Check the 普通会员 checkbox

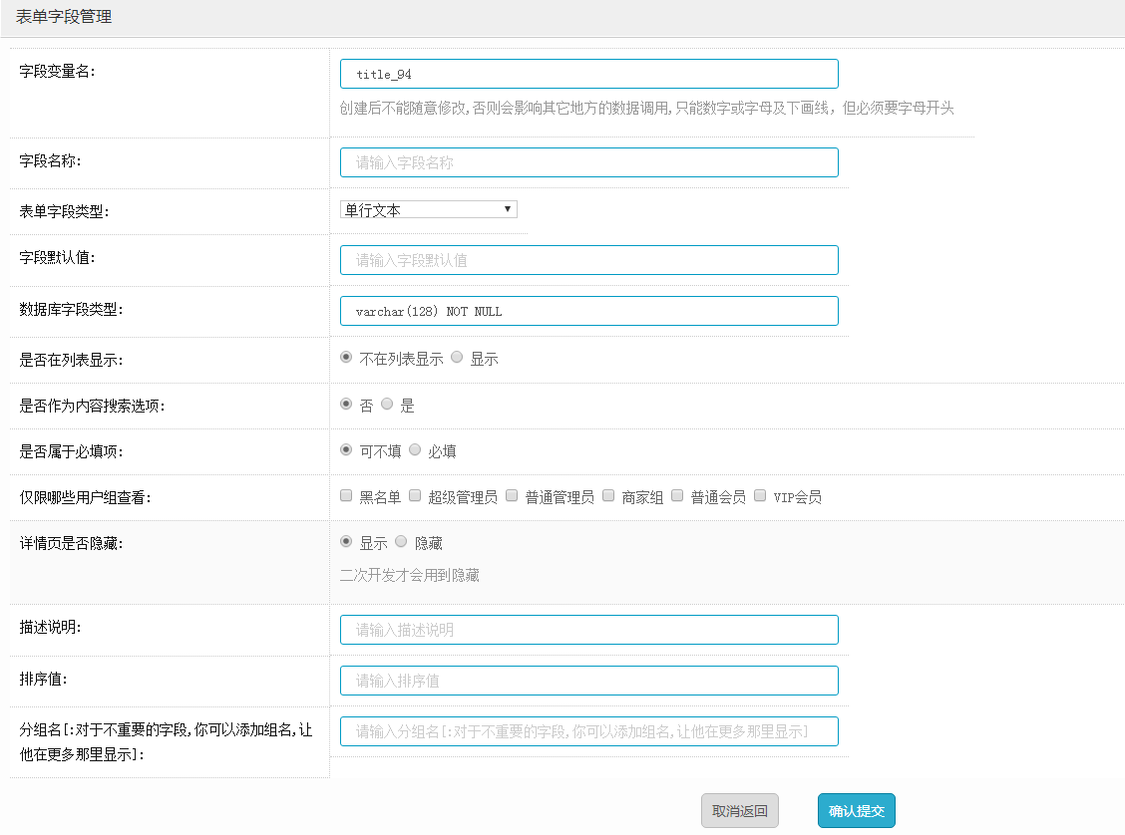pos(677,496)
